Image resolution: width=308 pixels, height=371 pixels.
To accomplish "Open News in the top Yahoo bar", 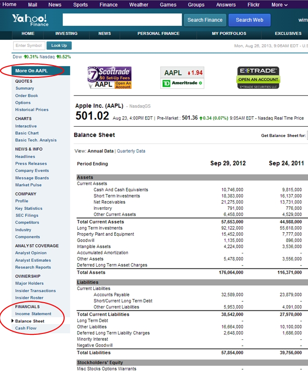I will pos(55,5).
